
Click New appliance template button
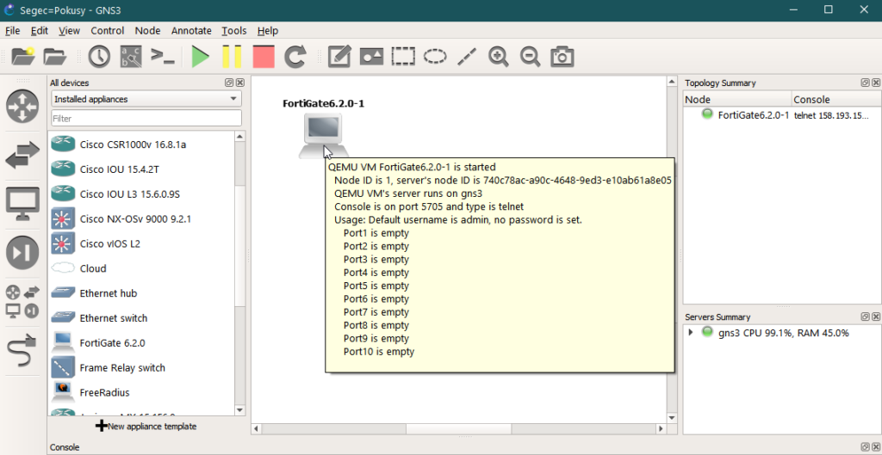tap(146, 427)
